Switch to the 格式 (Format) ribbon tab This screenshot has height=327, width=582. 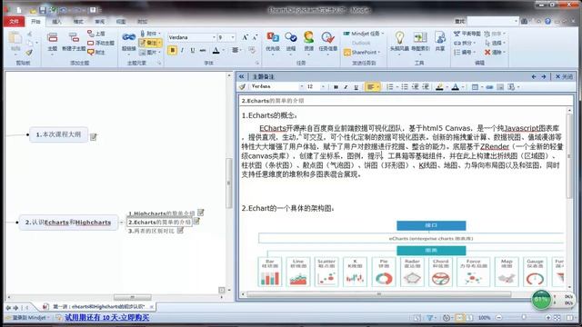point(78,22)
